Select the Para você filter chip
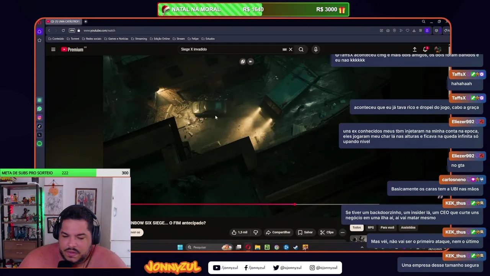This screenshot has width=490, height=276. tap(387, 228)
